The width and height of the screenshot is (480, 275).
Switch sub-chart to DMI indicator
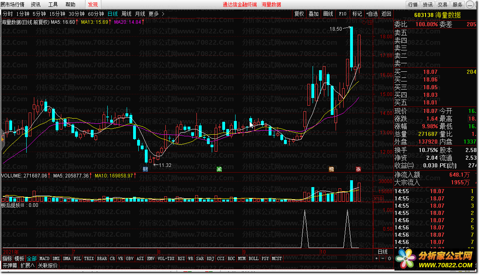[x=56, y=258]
